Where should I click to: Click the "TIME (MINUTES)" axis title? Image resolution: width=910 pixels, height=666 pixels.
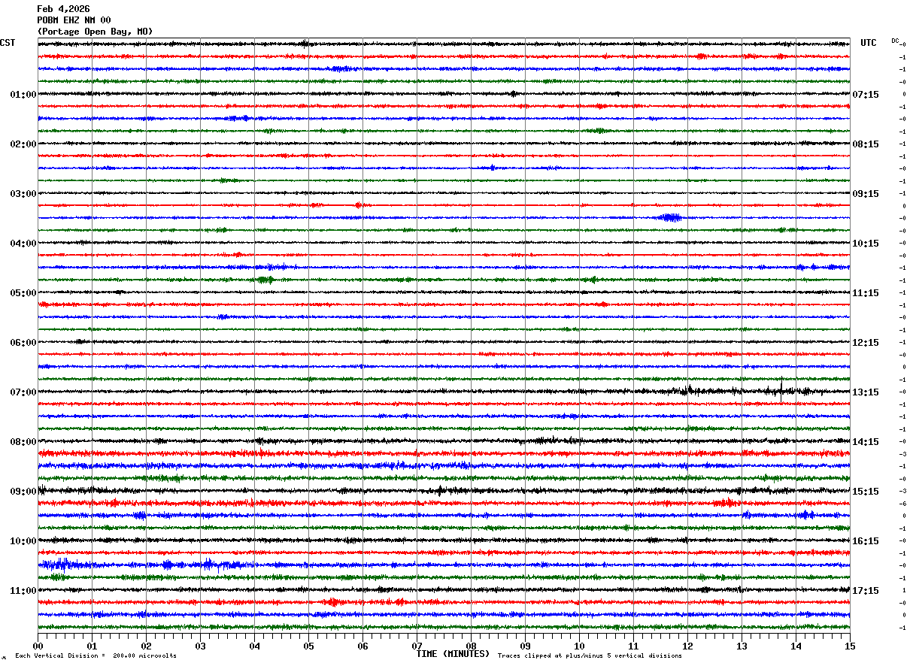[x=453, y=654]
